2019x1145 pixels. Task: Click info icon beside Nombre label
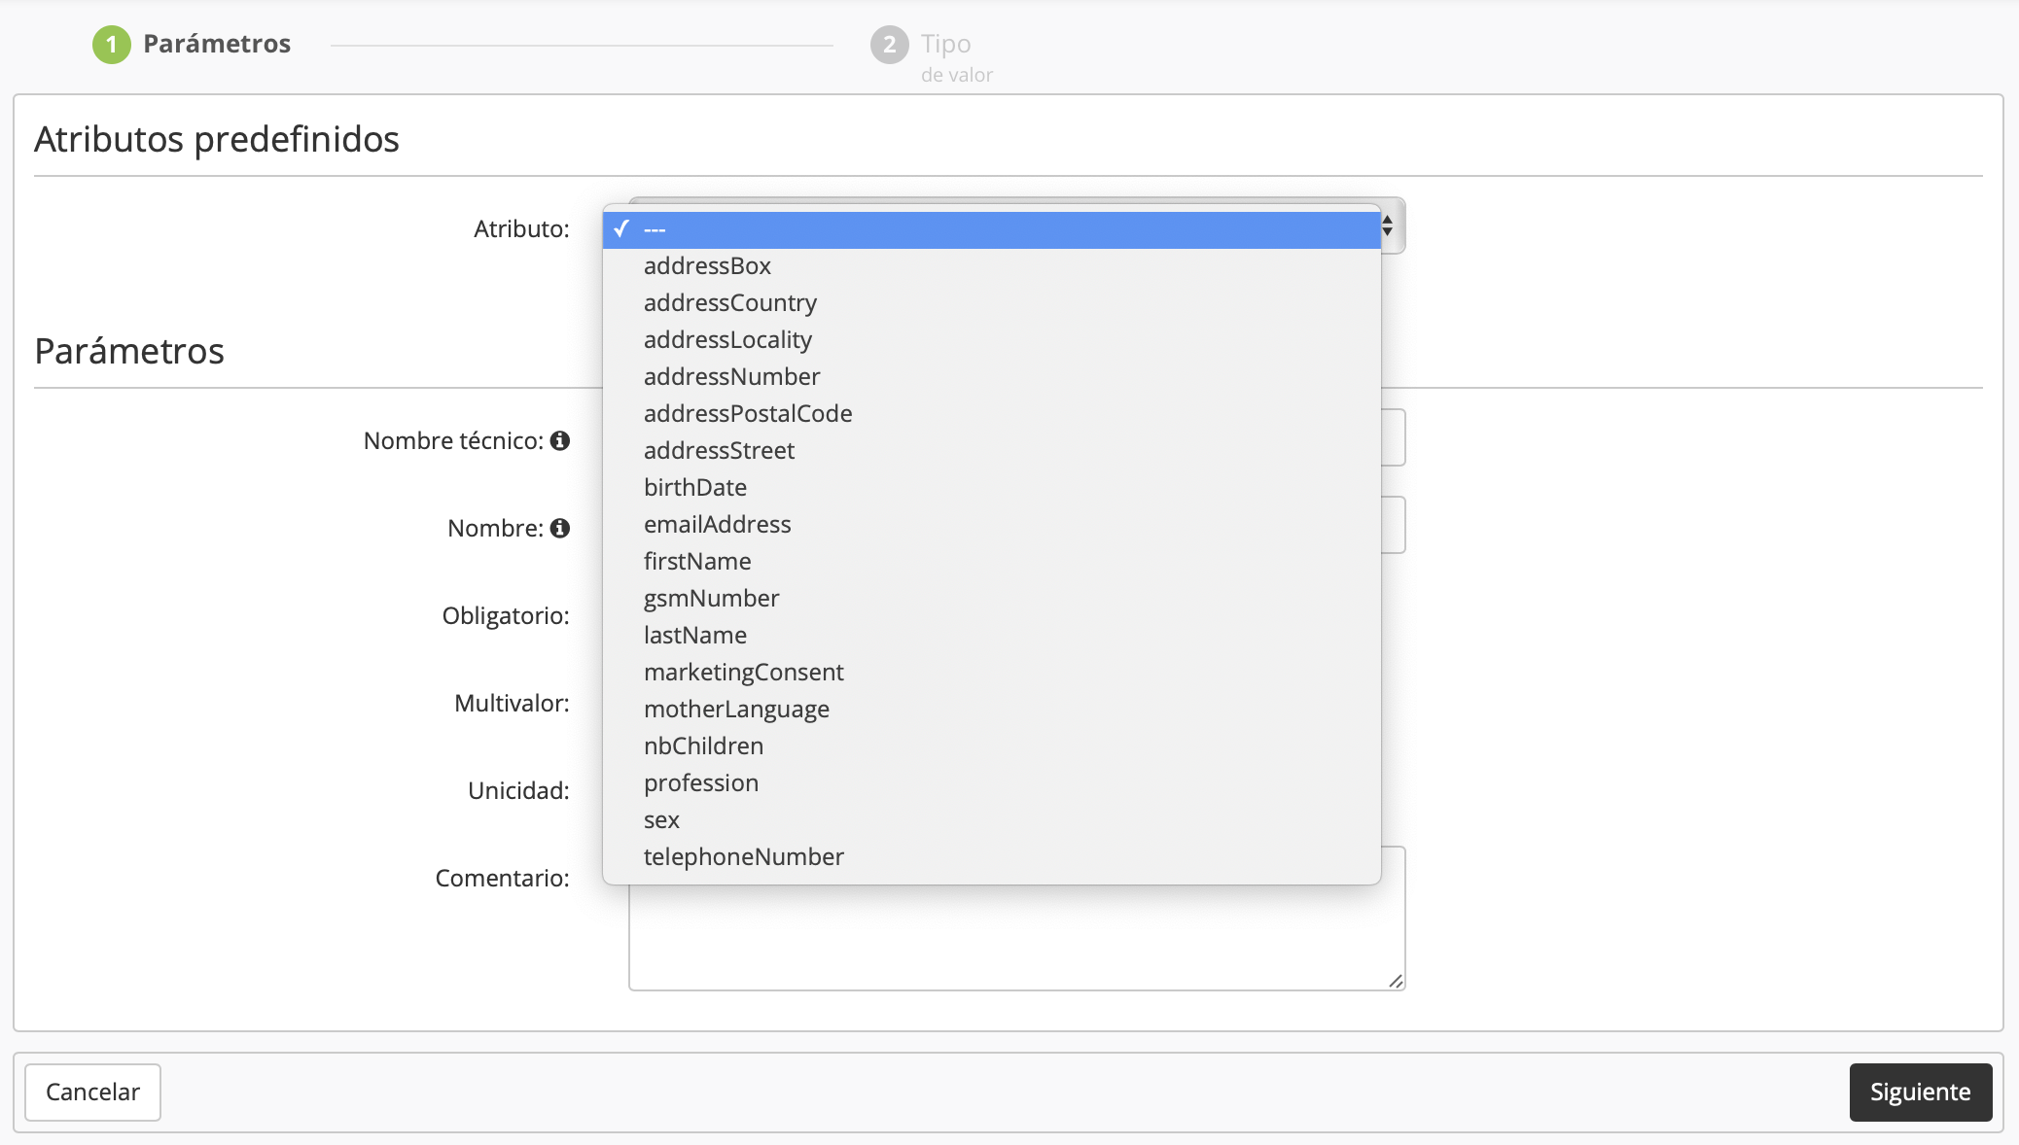click(x=560, y=528)
